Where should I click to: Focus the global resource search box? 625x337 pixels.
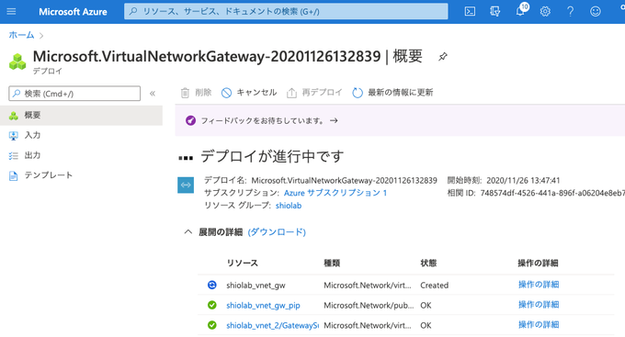point(286,12)
